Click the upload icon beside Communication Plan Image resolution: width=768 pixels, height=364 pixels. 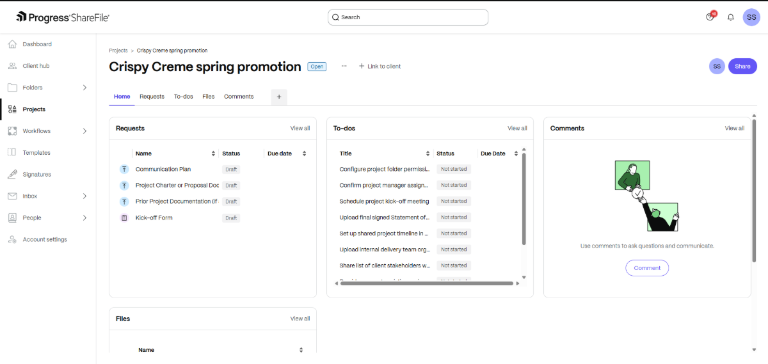click(124, 170)
